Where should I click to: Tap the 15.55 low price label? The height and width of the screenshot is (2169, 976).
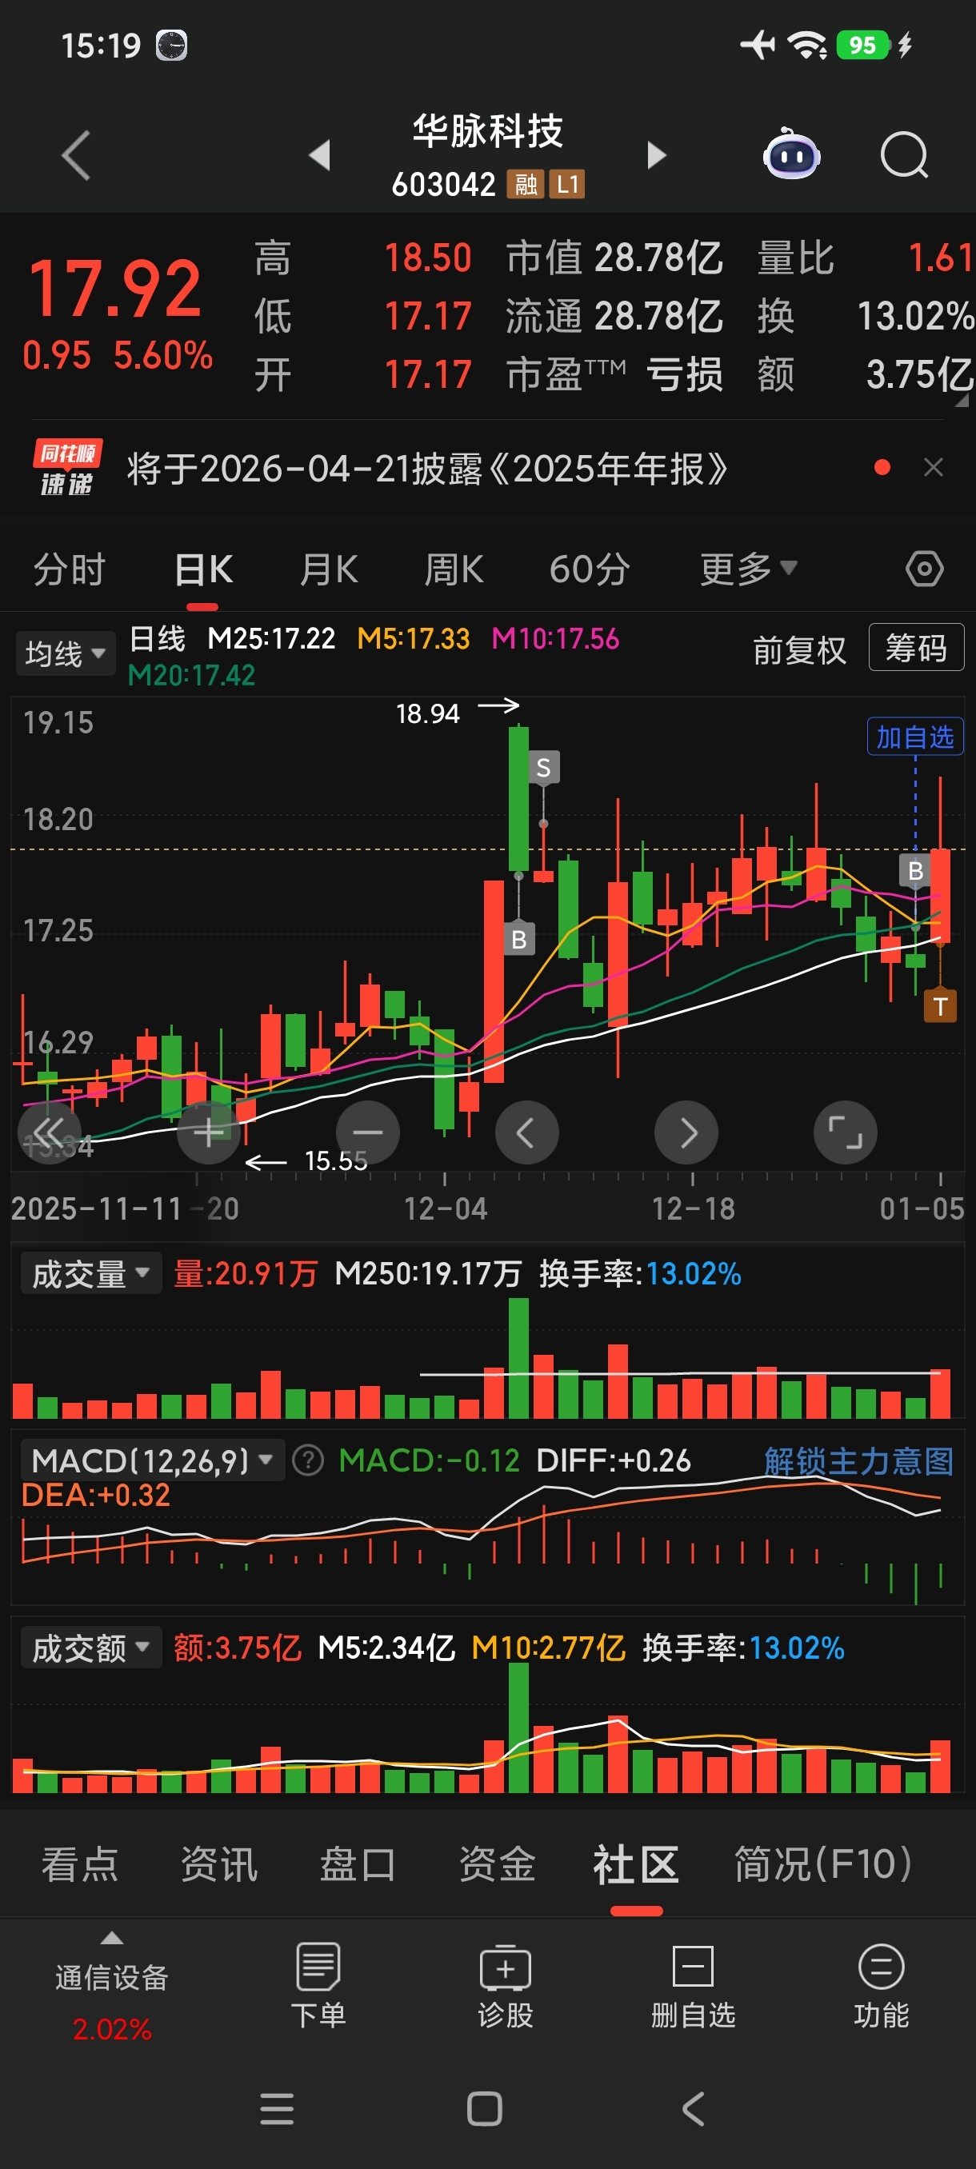pyautogui.click(x=335, y=1161)
